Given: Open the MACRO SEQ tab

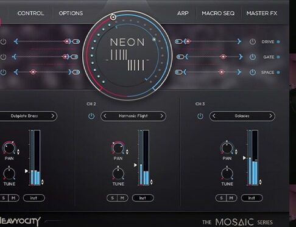Looking at the screenshot, I should point(218,13).
